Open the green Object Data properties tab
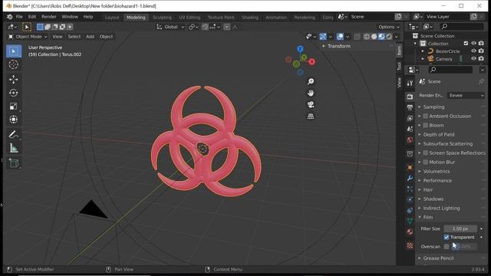This screenshot has height=276, width=491. click(x=410, y=222)
